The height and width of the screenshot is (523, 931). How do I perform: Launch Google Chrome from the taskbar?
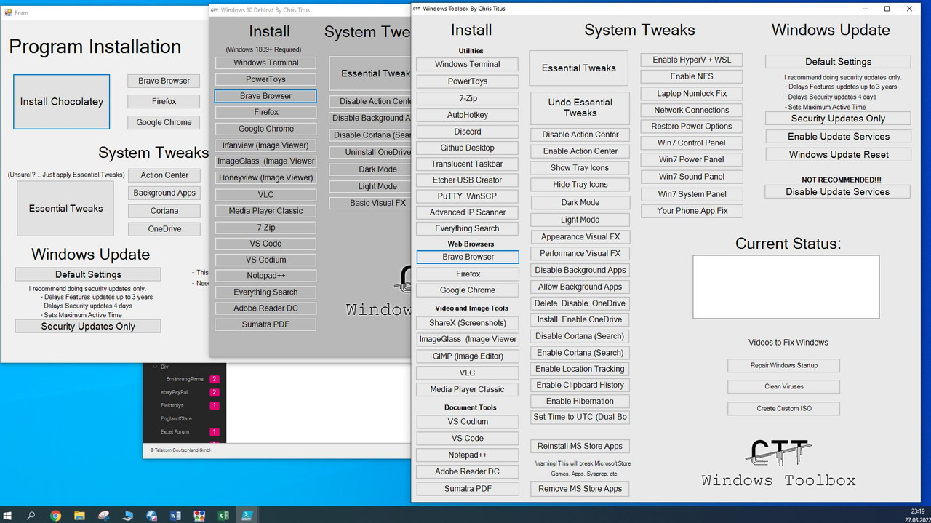(55, 515)
